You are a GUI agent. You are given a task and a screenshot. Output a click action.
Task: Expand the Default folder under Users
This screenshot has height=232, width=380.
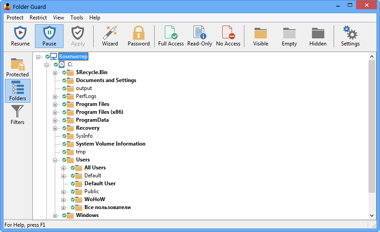point(63,176)
